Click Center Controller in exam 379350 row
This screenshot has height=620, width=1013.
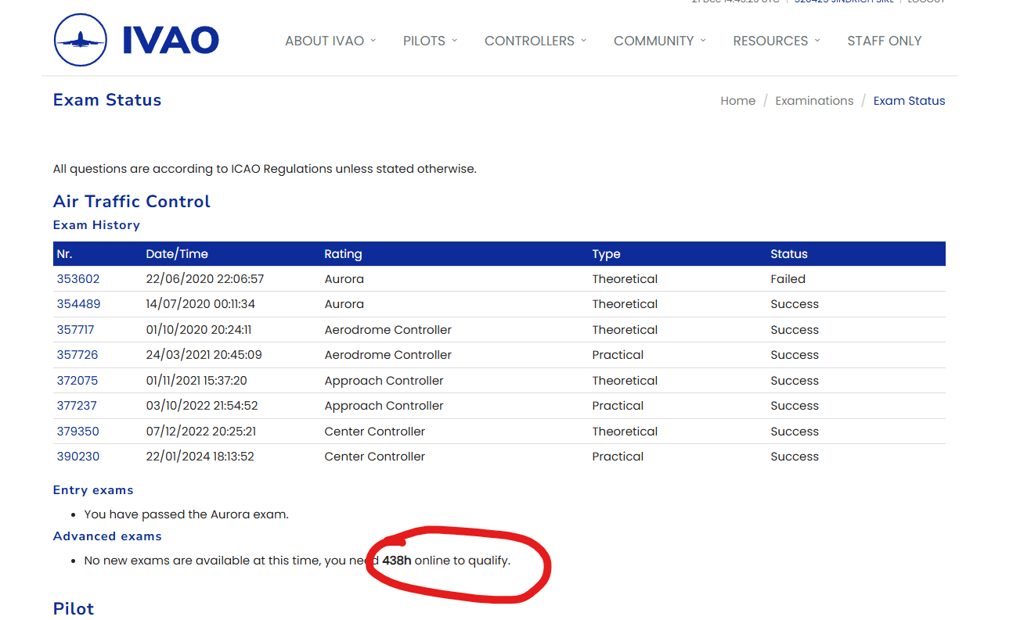[x=374, y=432]
